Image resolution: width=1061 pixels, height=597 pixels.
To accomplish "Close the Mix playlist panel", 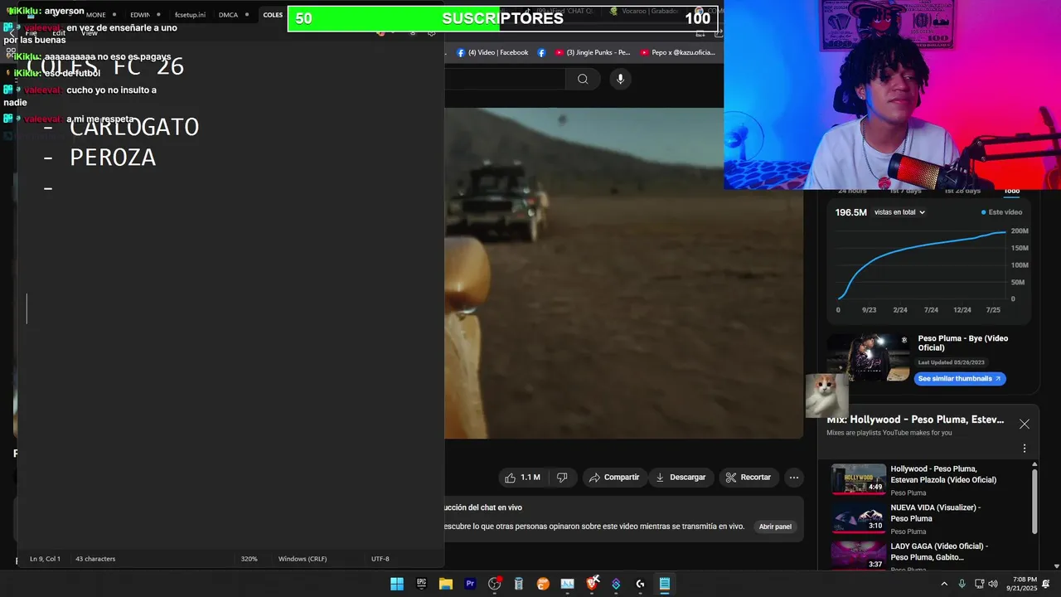I will click(1025, 424).
